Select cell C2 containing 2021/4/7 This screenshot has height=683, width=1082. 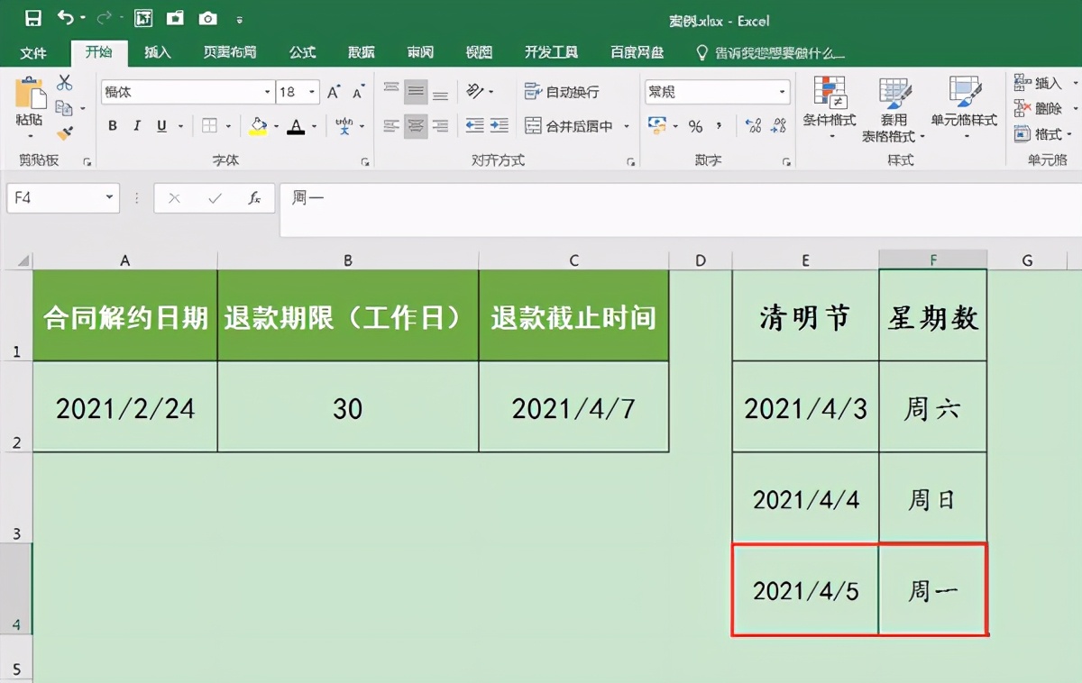click(x=573, y=407)
